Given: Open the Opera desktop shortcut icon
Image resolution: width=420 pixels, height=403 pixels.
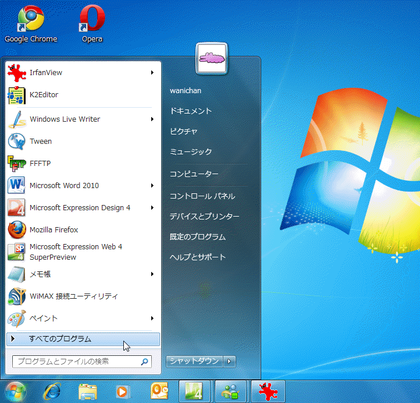Looking at the screenshot, I should click(x=92, y=18).
